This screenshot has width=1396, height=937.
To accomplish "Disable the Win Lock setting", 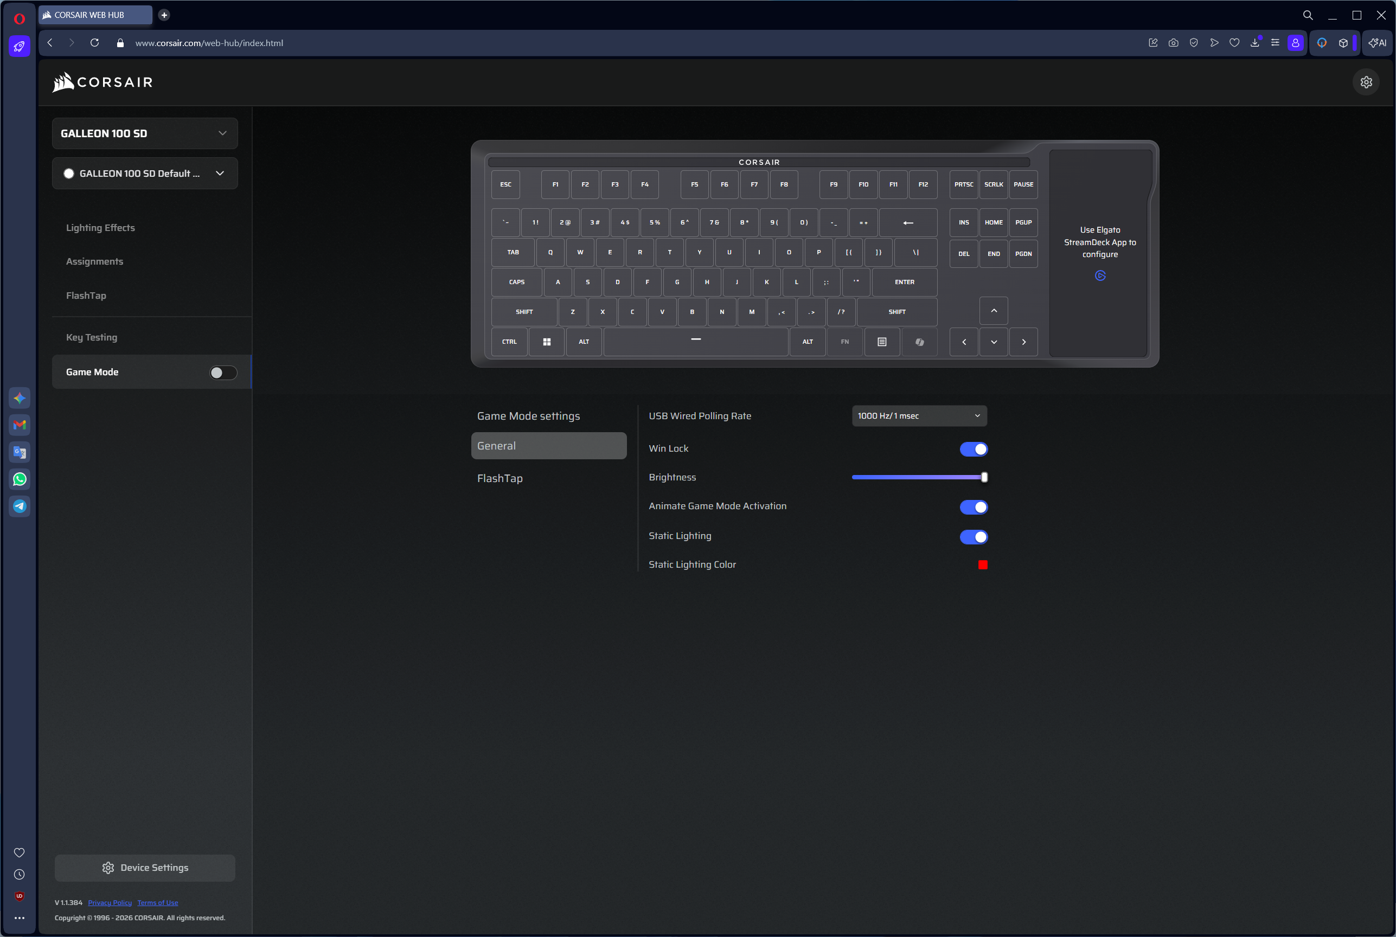I will click(974, 449).
